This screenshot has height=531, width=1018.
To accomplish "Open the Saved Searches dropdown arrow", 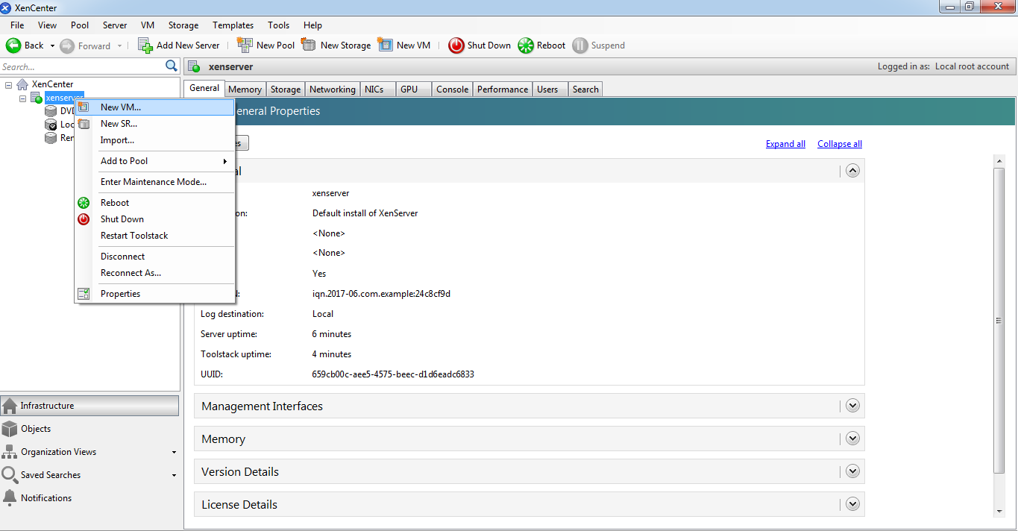I will pos(174,476).
